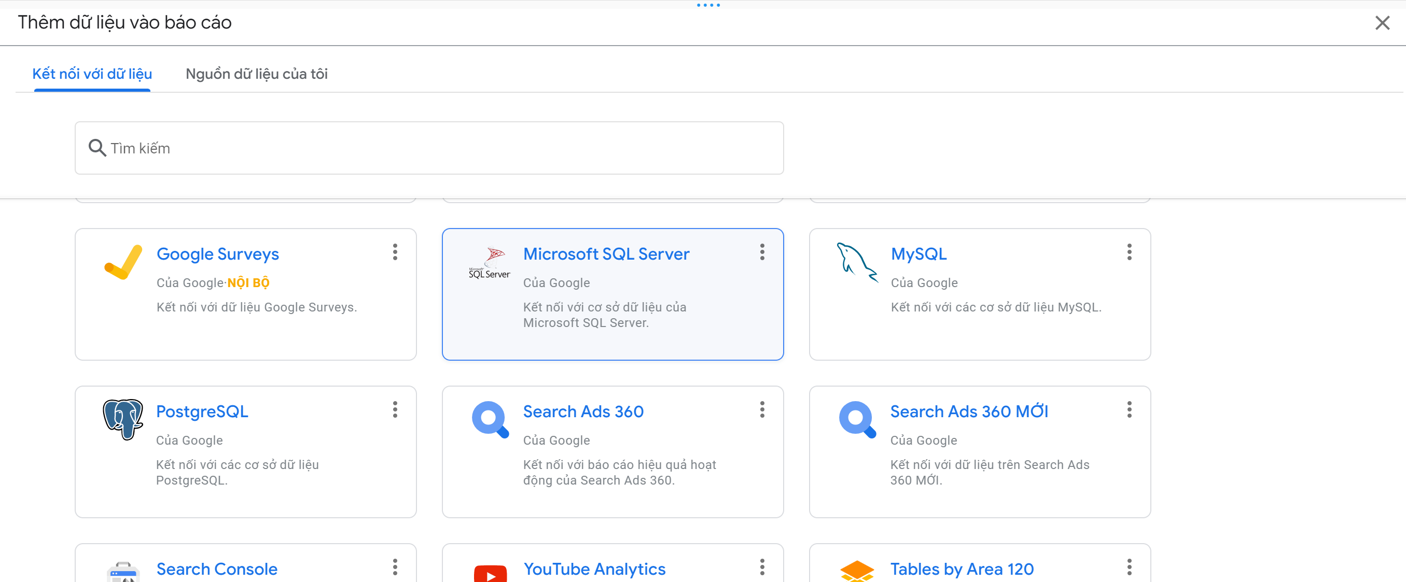The image size is (1406, 582).
Task: Click the Microsoft SQL Server logo icon
Action: point(490,263)
